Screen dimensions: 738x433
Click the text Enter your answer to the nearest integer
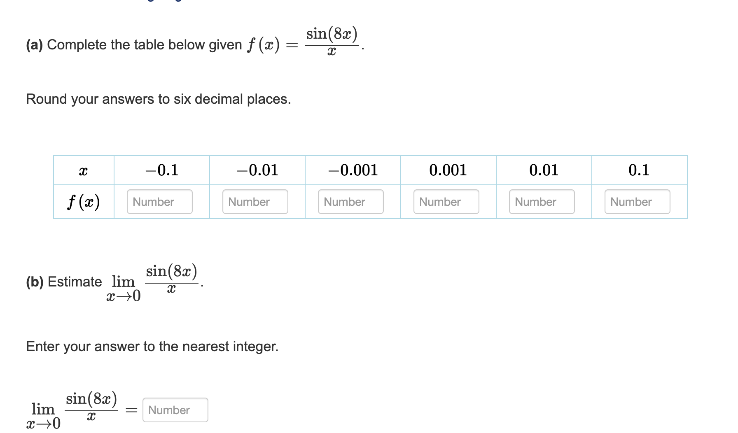pyautogui.click(x=152, y=346)
